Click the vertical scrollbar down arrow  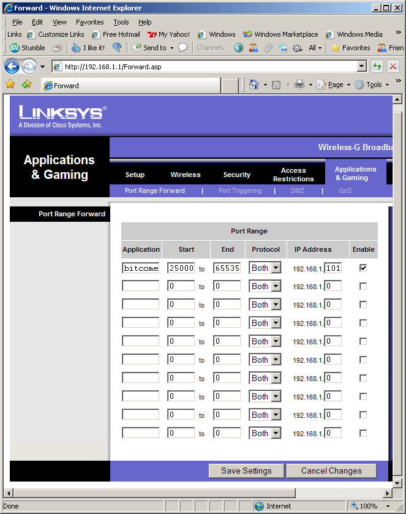397,483
